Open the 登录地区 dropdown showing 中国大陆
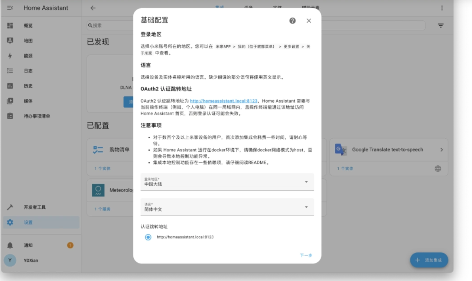This screenshot has width=472, height=281. (227, 182)
